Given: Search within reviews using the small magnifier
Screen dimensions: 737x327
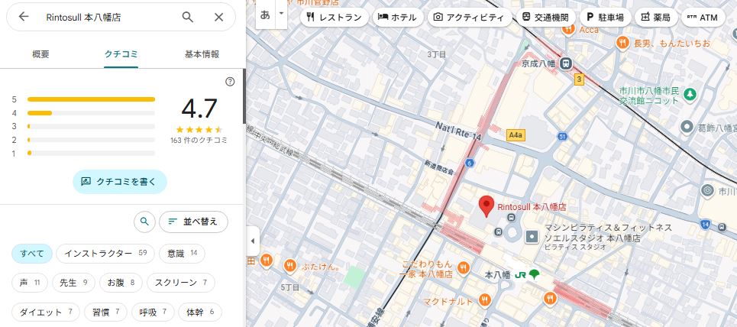Looking at the screenshot, I should click(x=144, y=222).
